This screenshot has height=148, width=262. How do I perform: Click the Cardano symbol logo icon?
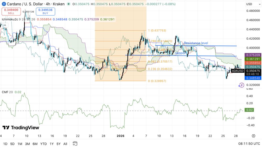pyautogui.click(x=4, y=4)
